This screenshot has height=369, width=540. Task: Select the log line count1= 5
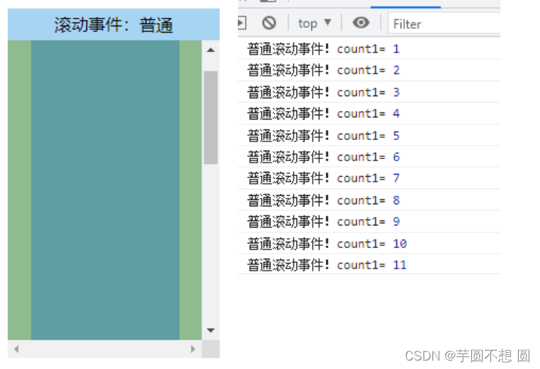coord(369,136)
